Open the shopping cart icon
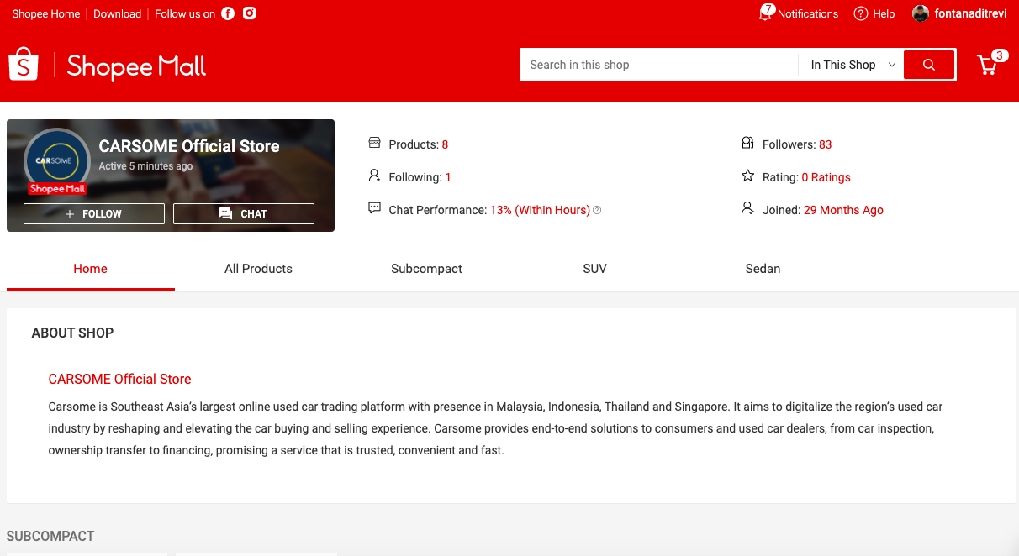This screenshot has width=1019, height=556. pyautogui.click(x=987, y=66)
